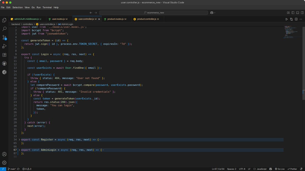Switch to product.controller.js tab

coord(148,19)
